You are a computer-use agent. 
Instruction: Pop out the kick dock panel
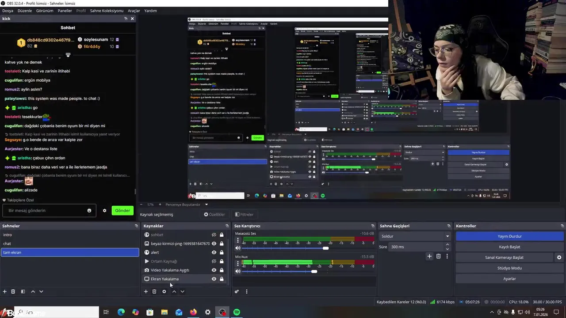[x=126, y=19]
